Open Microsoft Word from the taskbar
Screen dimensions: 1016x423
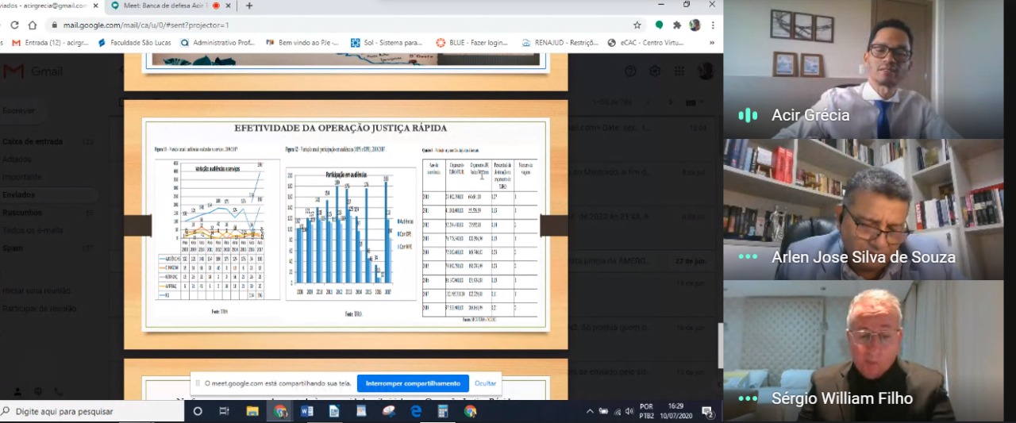307,411
